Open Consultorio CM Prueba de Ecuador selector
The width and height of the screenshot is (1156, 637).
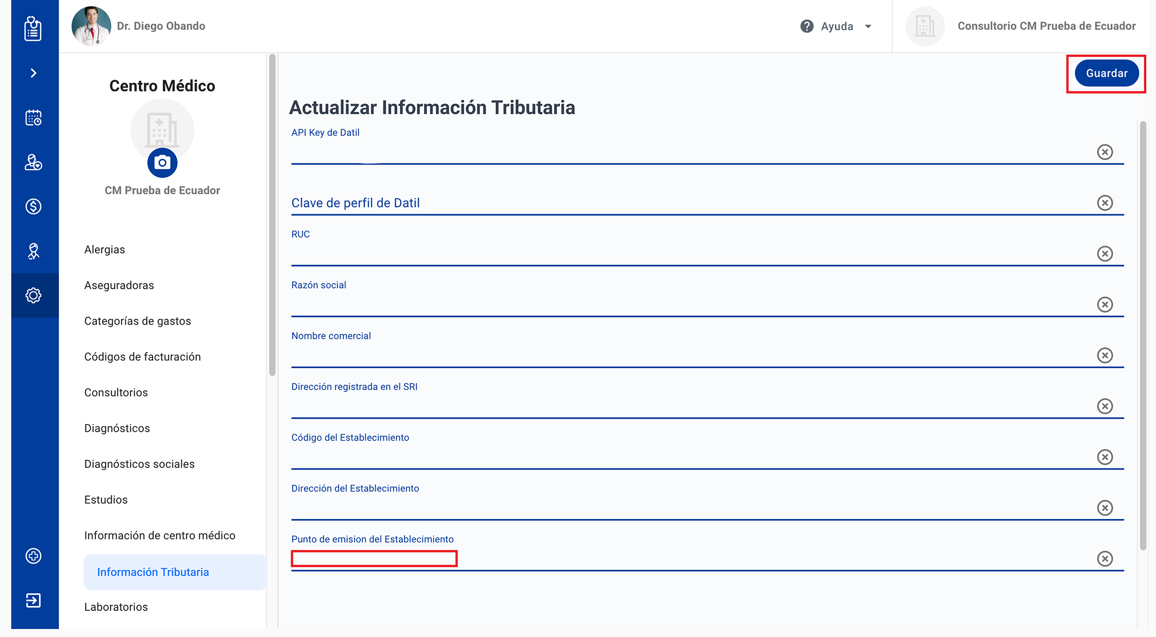(1046, 26)
